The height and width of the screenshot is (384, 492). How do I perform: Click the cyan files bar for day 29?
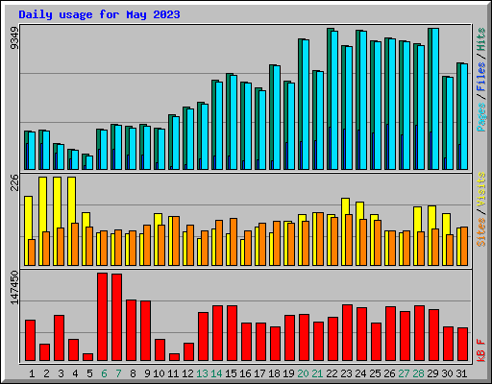tap(435, 99)
